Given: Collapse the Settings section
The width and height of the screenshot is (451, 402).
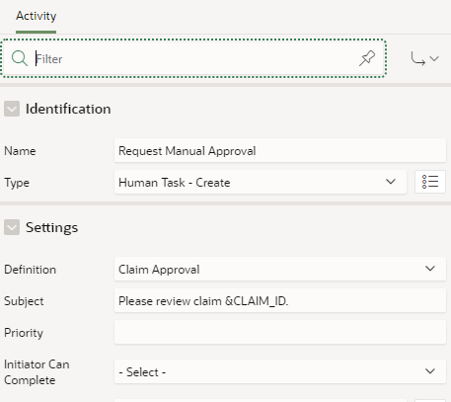Looking at the screenshot, I should tap(12, 227).
